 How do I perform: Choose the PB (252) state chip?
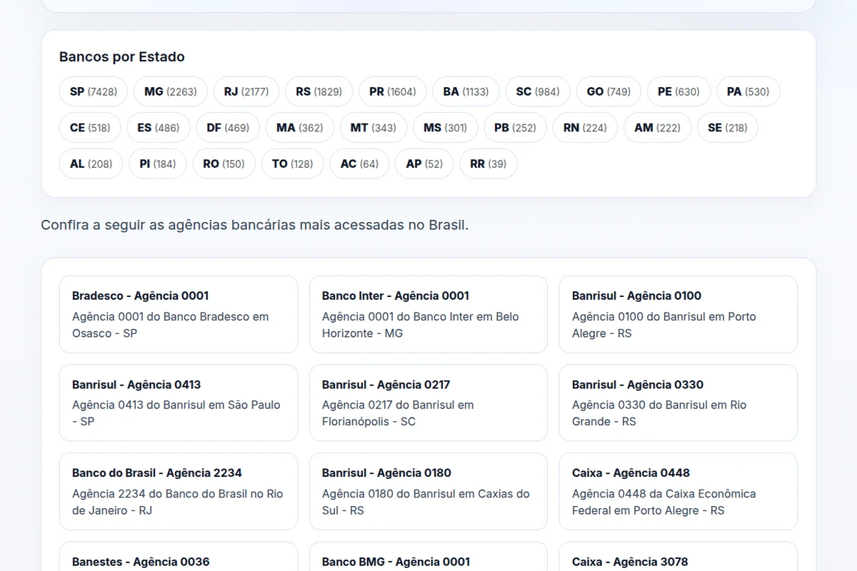(x=515, y=128)
